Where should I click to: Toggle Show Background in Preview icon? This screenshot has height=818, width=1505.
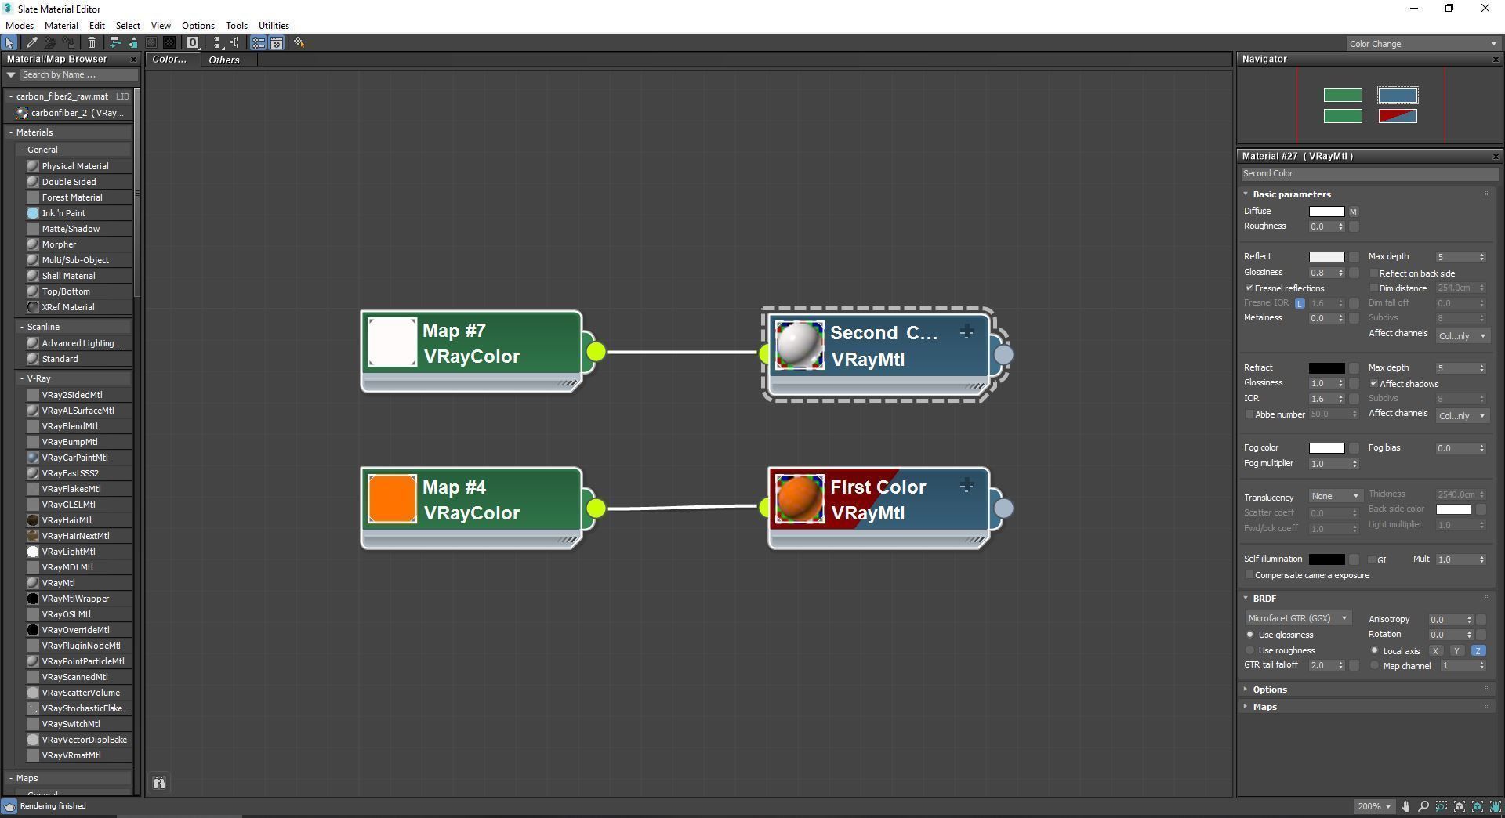click(169, 43)
